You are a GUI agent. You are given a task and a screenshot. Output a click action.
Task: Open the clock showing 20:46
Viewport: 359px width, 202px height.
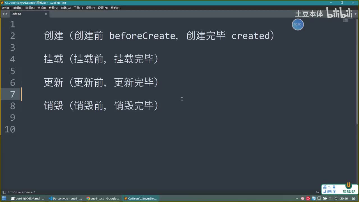[x=344, y=198]
